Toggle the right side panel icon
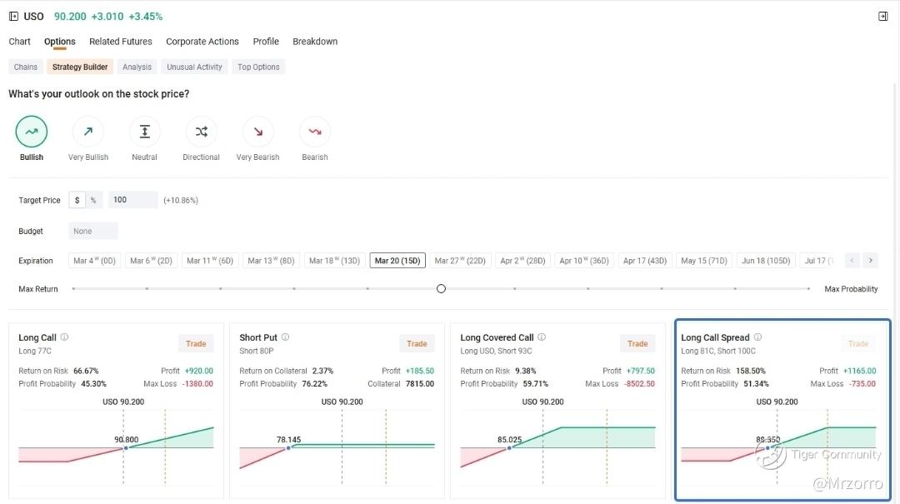 882,16
